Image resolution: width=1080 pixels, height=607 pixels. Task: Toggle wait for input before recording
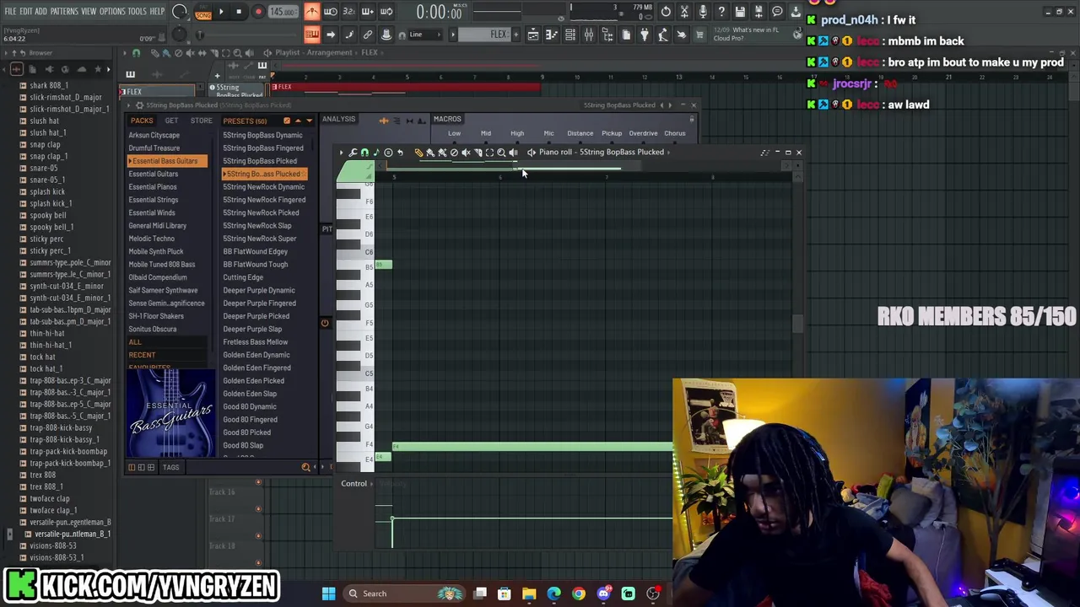(x=331, y=12)
